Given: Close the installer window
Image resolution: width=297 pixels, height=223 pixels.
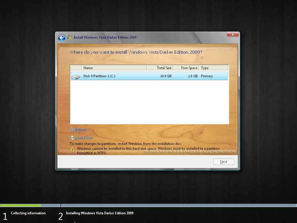Looking at the screenshot, I should pyautogui.click(x=233, y=34).
